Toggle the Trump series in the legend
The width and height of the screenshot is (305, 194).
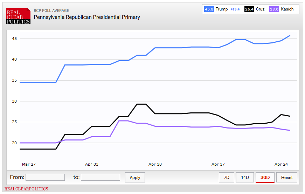click(x=222, y=9)
